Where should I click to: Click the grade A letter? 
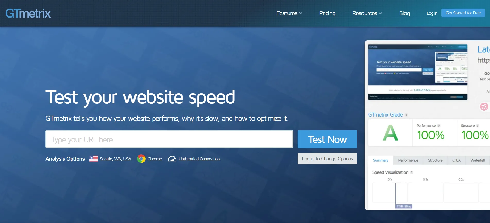coord(390,133)
